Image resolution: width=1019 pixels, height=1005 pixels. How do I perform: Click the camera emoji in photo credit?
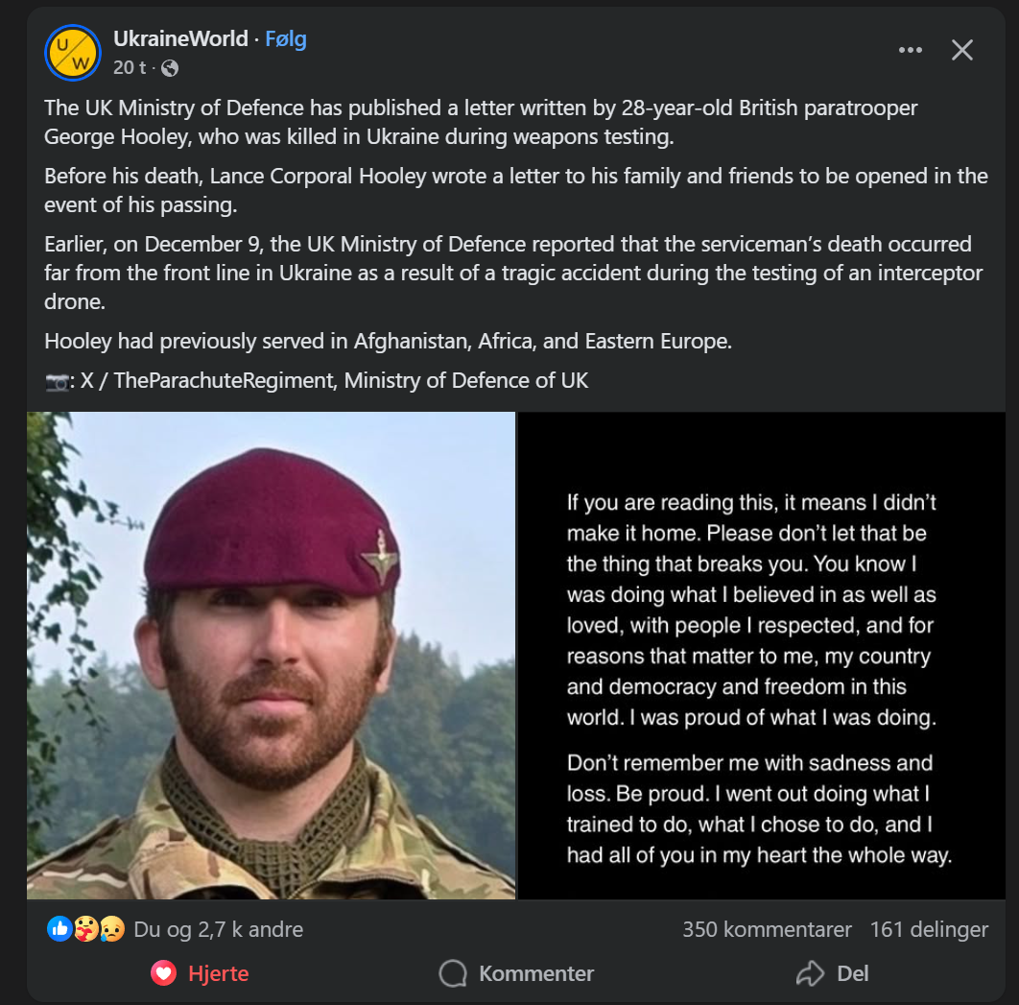(57, 381)
